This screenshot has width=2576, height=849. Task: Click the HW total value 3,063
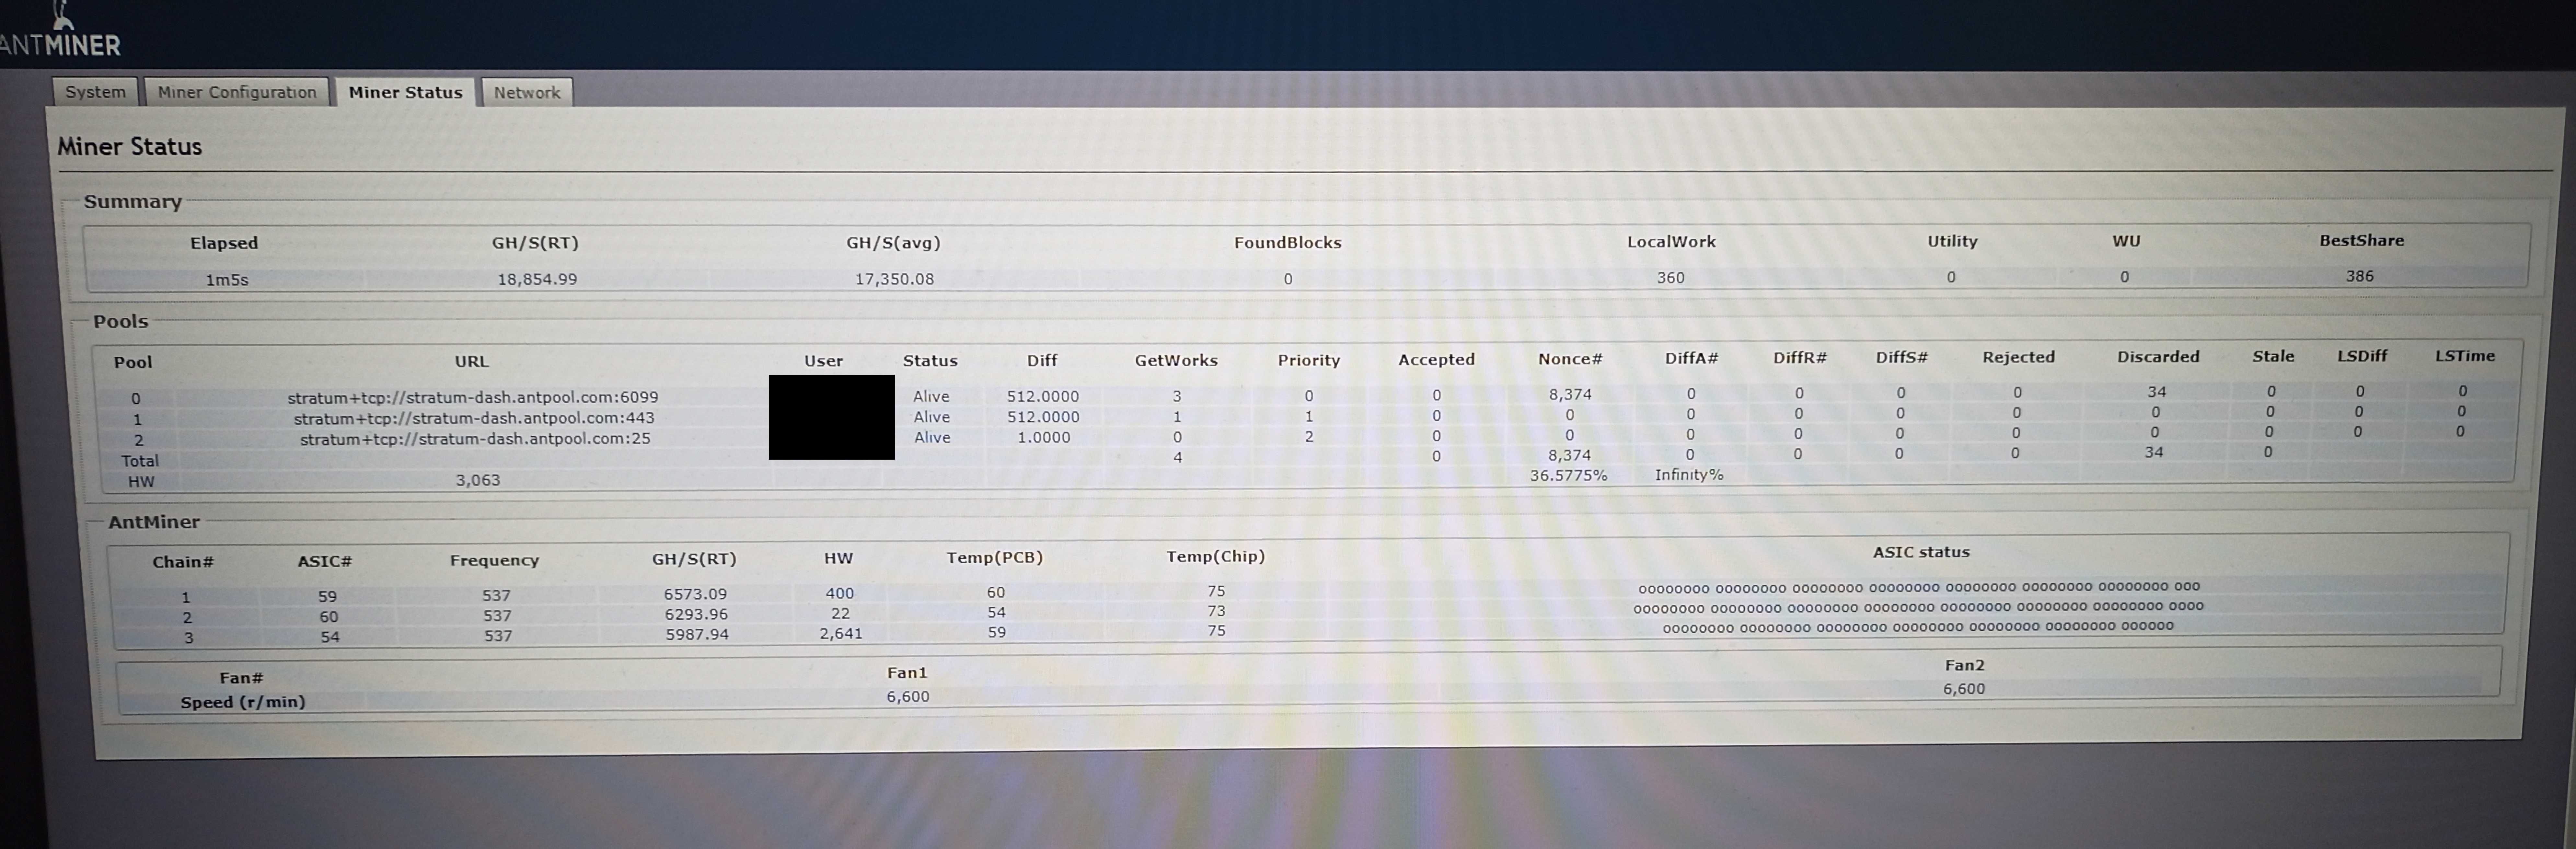[478, 480]
